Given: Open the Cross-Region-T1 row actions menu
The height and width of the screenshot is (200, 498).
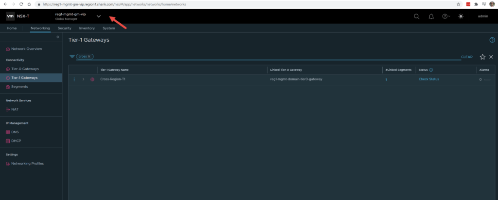Looking at the screenshot, I should pos(74,79).
